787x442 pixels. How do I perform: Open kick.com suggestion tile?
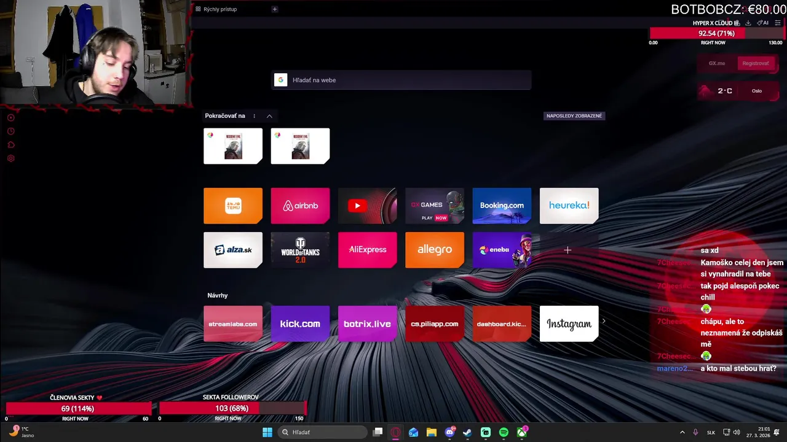(x=300, y=324)
